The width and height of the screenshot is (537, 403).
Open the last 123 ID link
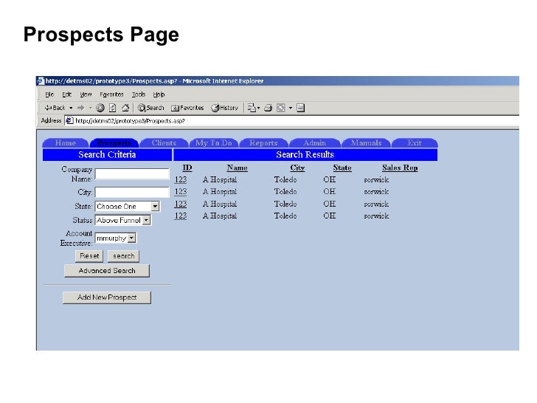coord(181,216)
